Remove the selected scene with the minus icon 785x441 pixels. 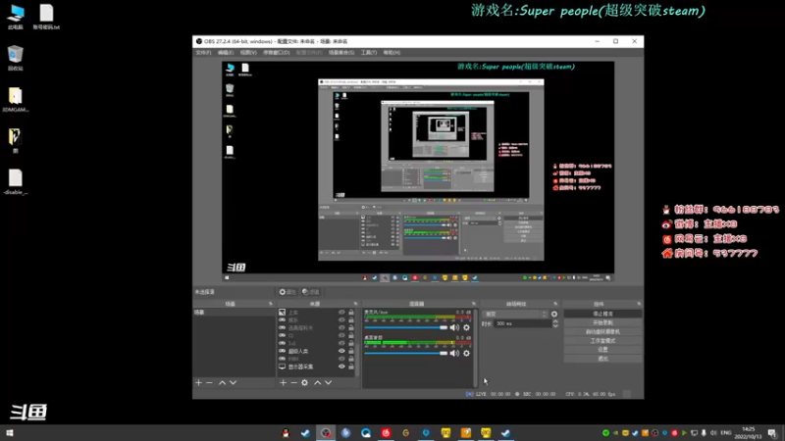click(209, 382)
